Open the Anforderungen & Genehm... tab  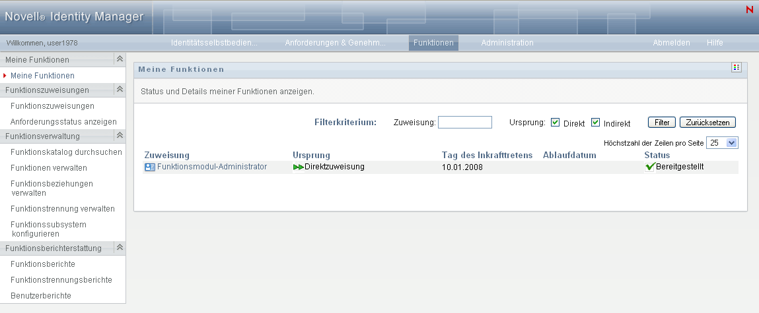point(335,43)
